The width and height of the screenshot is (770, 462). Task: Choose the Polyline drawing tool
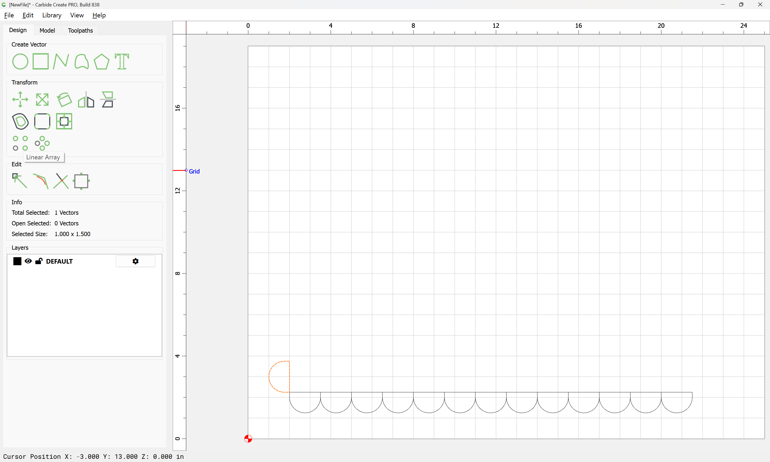click(61, 61)
